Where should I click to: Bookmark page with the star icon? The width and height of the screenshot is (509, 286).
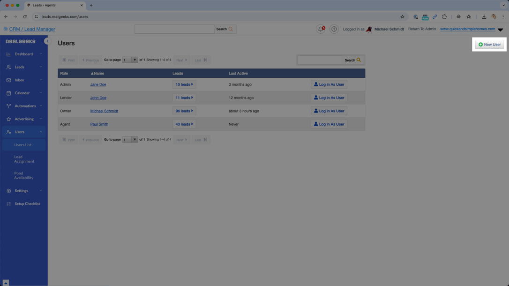tap(402, 17)
